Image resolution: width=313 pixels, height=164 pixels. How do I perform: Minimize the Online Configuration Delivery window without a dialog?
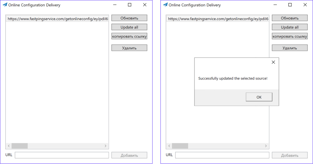click(115, 5)
